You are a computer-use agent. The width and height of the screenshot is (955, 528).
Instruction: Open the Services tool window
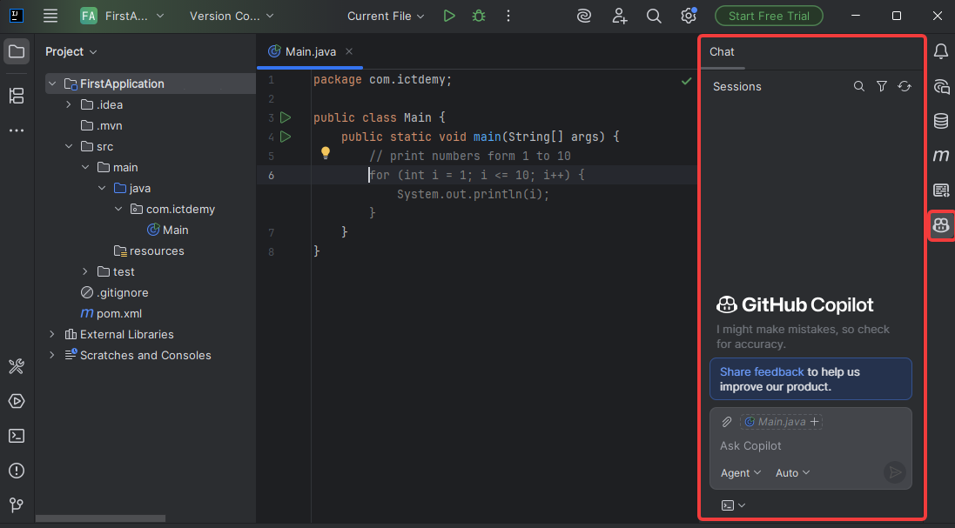coord(17,401)
